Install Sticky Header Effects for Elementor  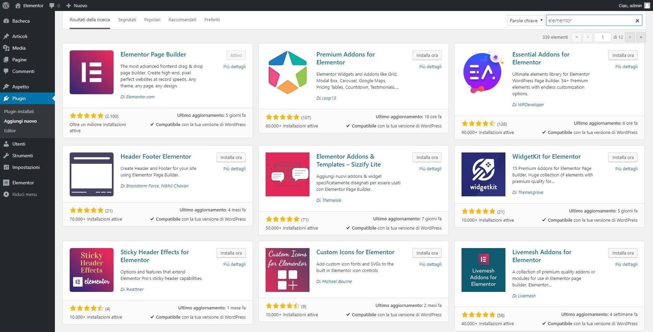click(231, 253)
